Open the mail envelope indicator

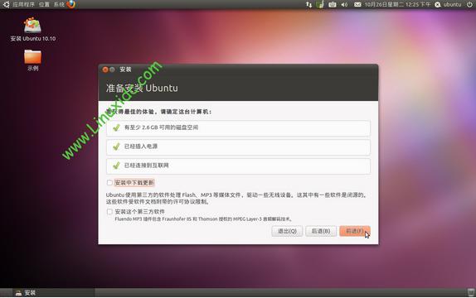[x=357, y=4]
